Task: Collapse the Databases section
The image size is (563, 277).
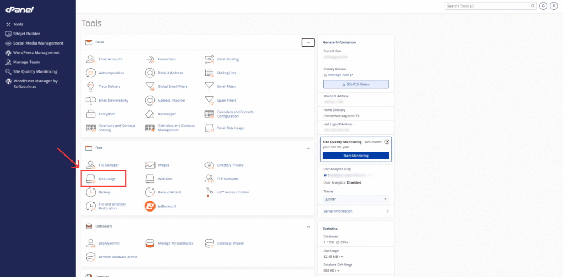Action: pyautogui.click(x=308, y=226)
